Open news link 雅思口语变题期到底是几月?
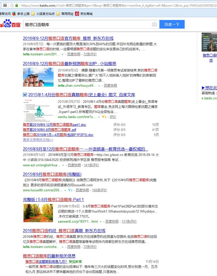The width and height of the screenshot is (217, 276). click(x=46, y=262)
